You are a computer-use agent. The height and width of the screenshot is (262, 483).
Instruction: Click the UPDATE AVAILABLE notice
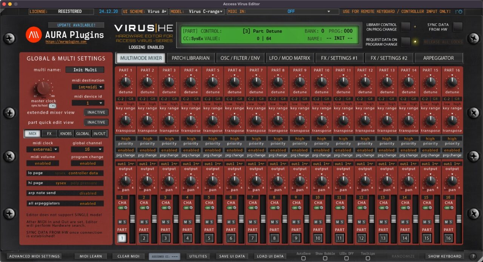tap(75, 25)
